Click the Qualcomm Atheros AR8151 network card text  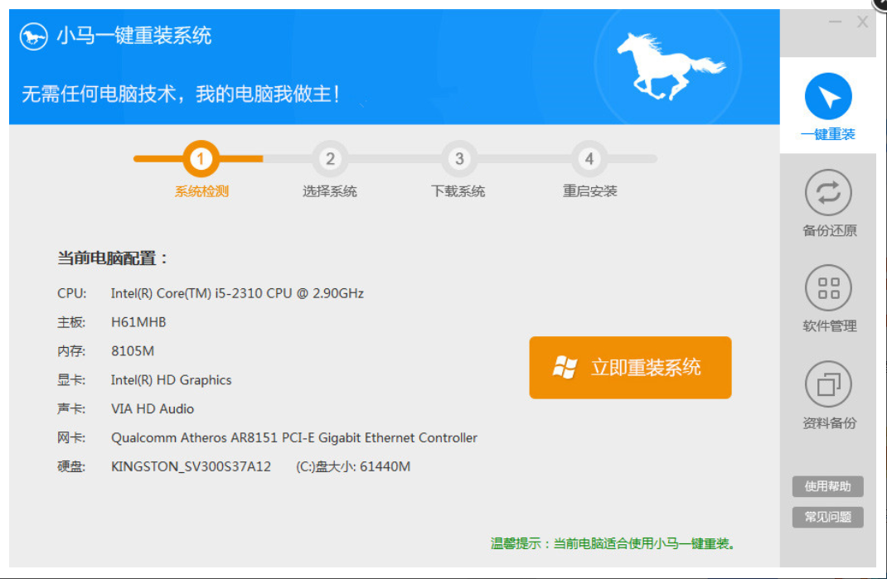click(294, 437)
